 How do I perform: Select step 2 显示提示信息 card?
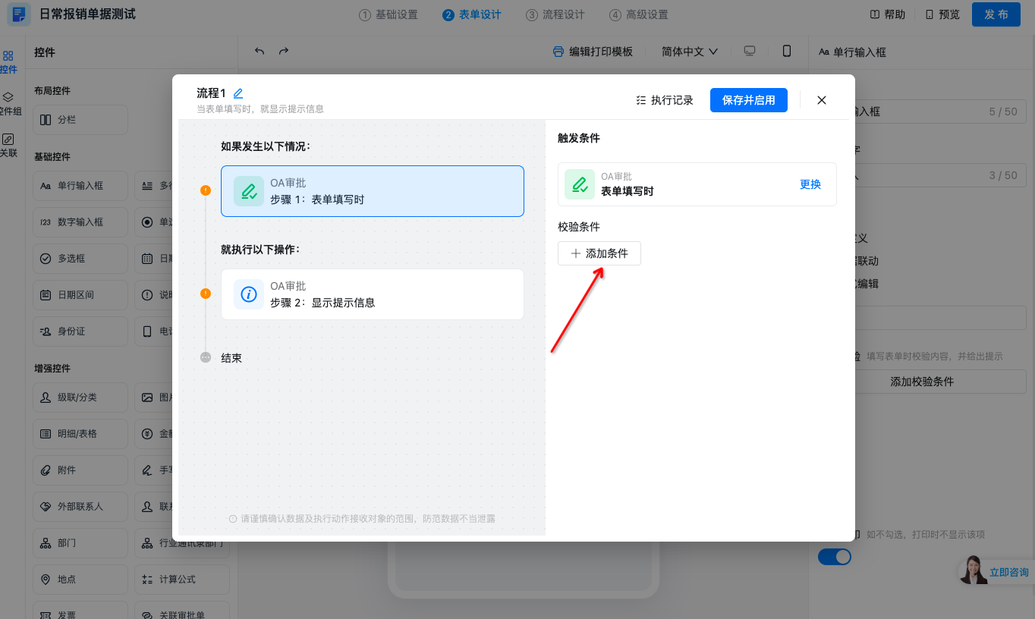pyautogui.click(x=372, y=294)
